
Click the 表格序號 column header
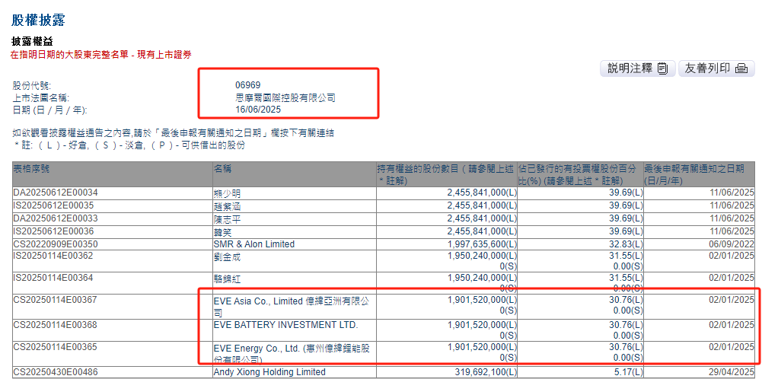[x=112, y=174]
